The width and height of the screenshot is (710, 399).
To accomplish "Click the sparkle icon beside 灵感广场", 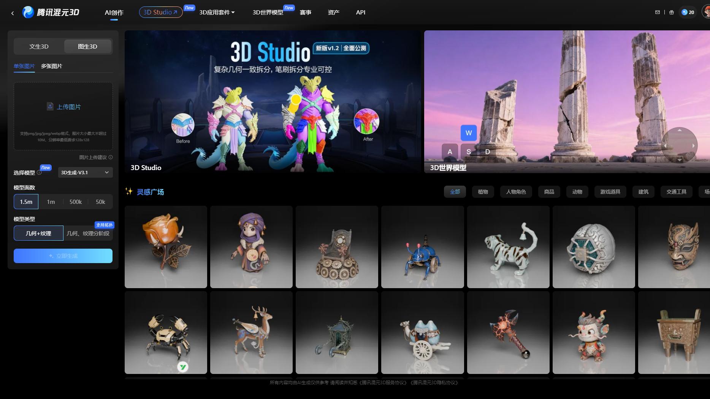I will pyautogui.click(x=129, y=191).
